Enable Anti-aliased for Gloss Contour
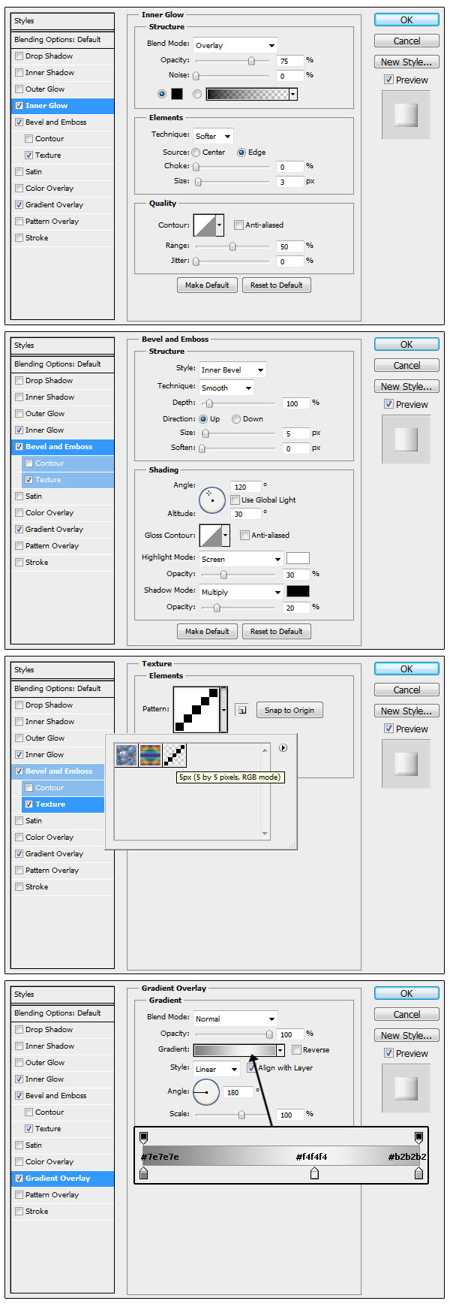The width and height of the screenshot is (450, 1307). 244,535
